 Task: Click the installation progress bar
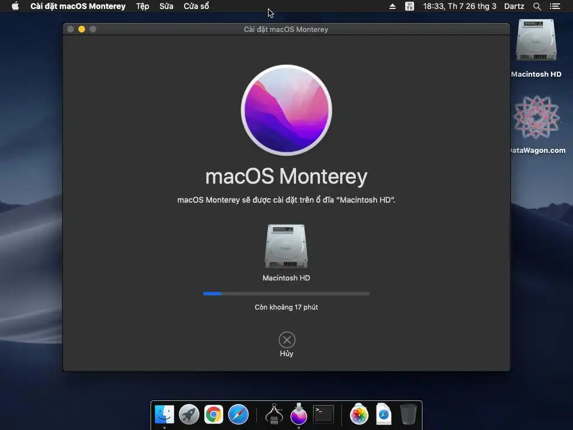coord(286,293)
